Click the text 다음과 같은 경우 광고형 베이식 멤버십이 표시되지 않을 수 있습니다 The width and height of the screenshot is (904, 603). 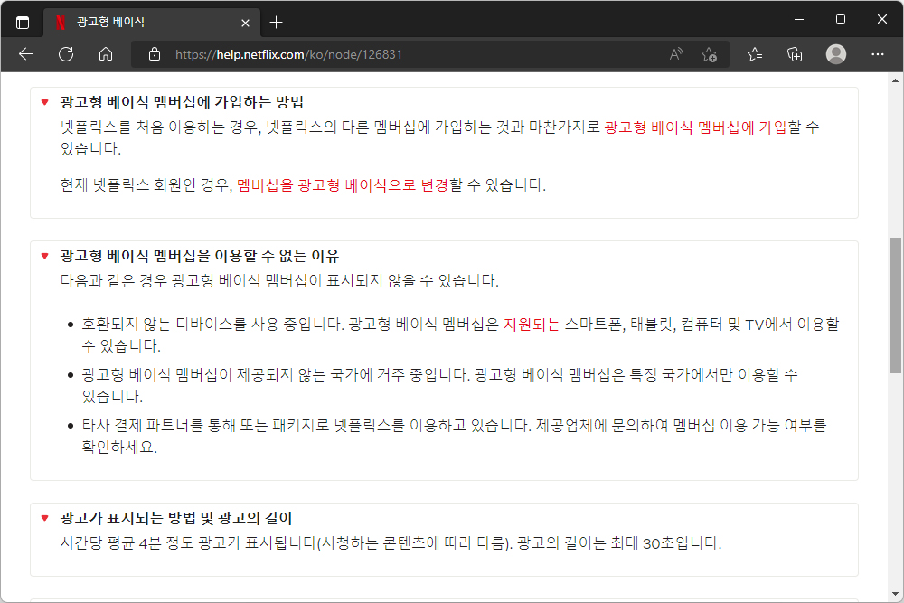(x=279, y=281)
